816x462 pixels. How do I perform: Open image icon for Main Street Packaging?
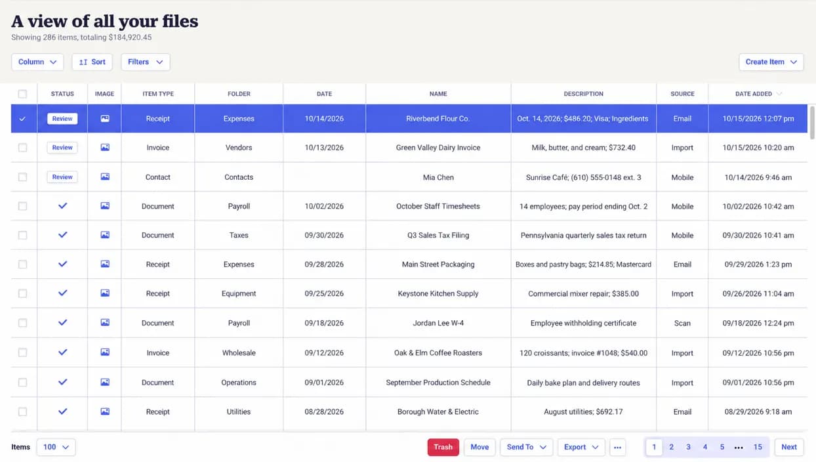tap(105, 264)
